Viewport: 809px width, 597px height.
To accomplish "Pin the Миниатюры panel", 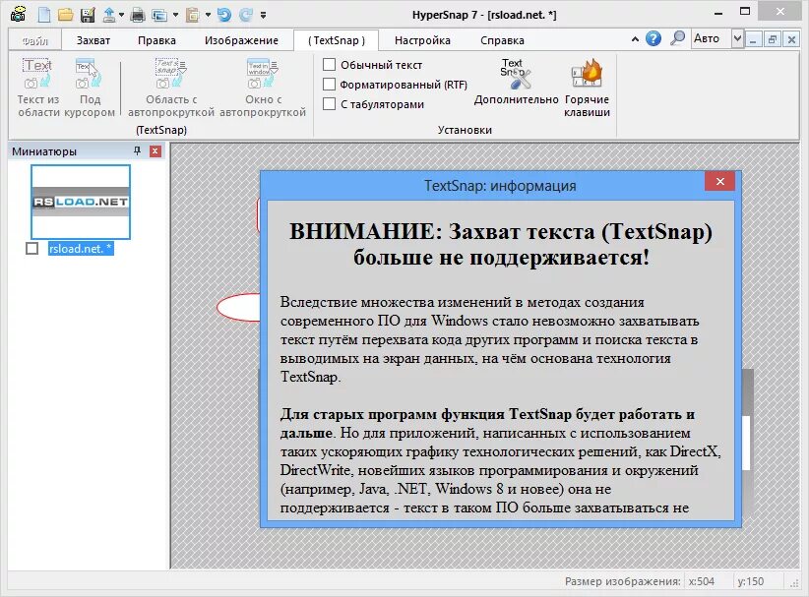I will click(137, 150).
